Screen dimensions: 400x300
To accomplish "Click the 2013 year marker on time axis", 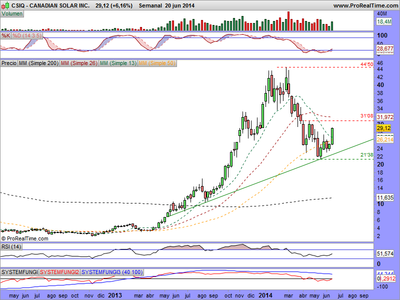I will coord(115,295).
